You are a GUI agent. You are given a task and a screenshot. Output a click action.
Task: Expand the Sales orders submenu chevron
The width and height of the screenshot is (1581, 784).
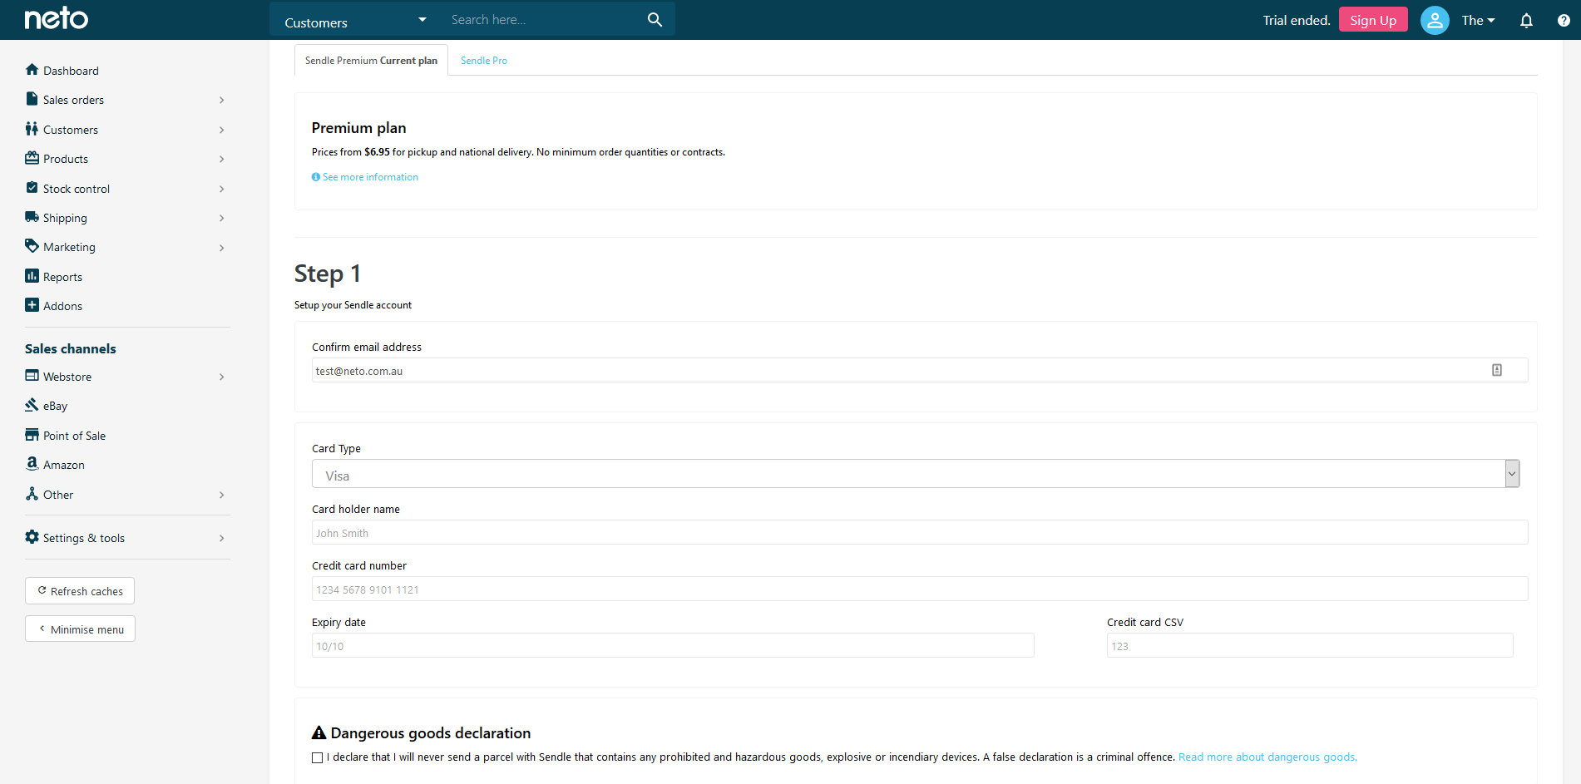[222, 100]
